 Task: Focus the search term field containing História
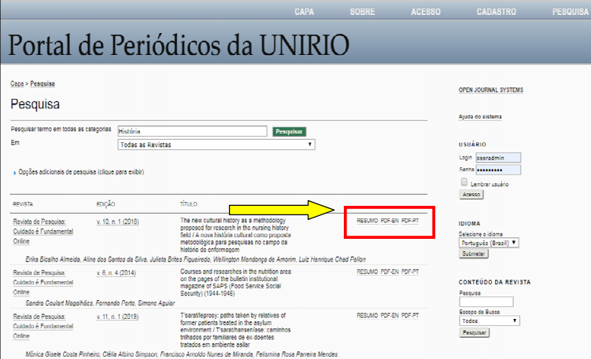191,131
